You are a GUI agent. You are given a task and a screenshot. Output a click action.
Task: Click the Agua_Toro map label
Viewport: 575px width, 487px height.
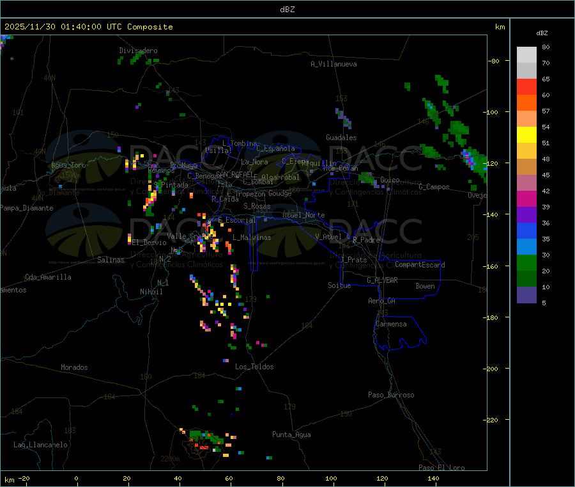coord(68,165)
